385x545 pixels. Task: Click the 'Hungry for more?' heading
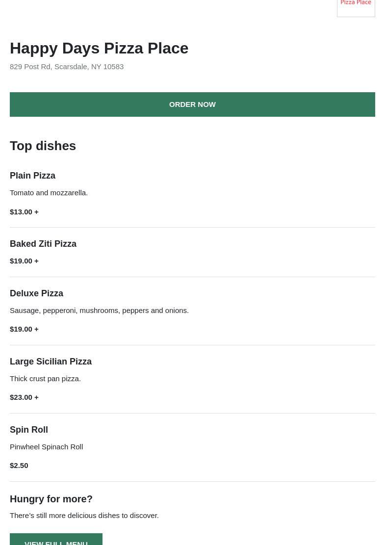pos(51,499)
